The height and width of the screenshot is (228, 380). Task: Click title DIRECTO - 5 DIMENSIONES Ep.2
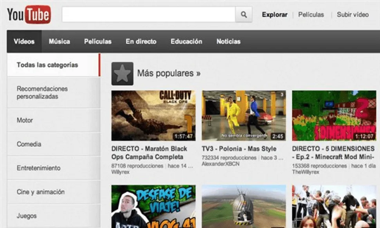click(333, 153)
